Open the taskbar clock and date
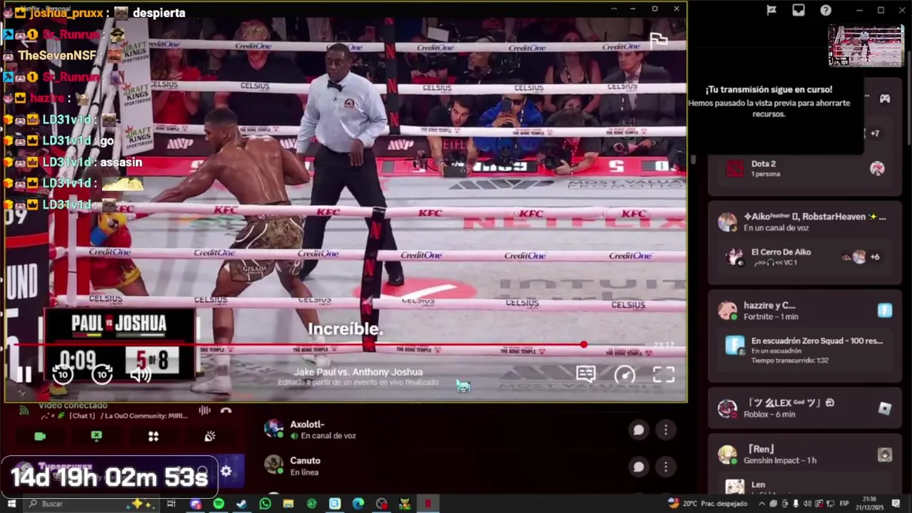The height and width of the screenshot is (513, 912). tap(869, 504)
